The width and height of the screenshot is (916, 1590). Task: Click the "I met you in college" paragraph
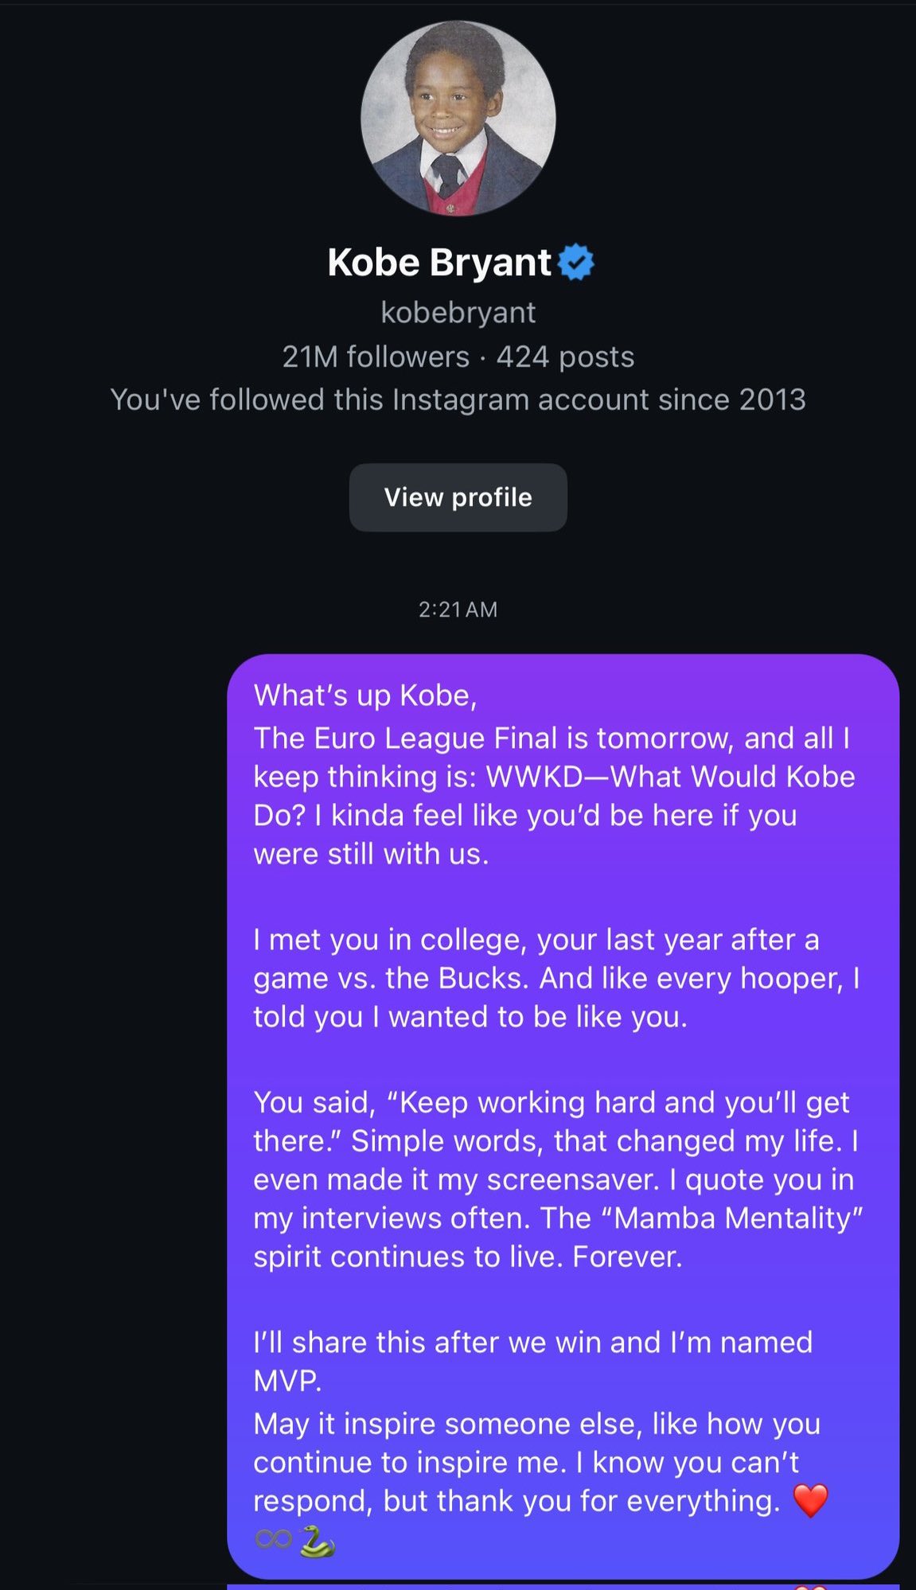tap(555, 978)
